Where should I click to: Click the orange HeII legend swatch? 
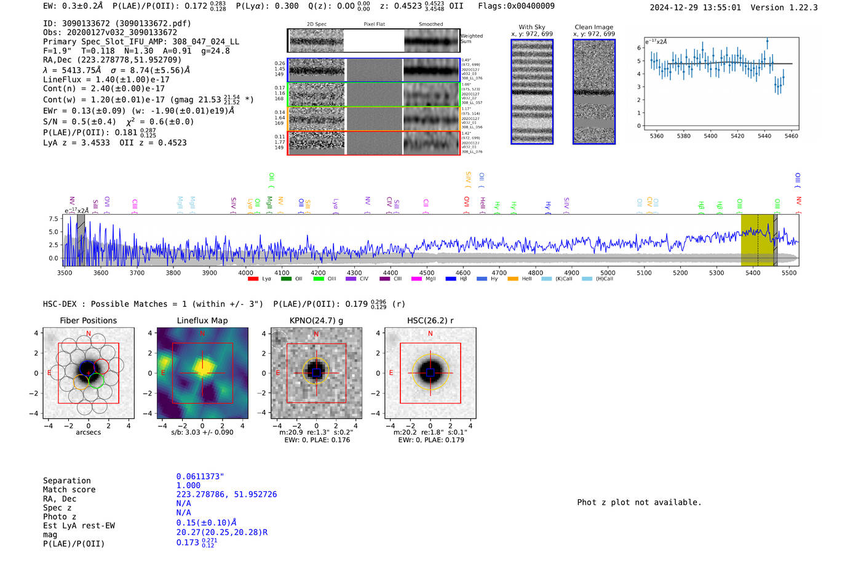point(512,279)
